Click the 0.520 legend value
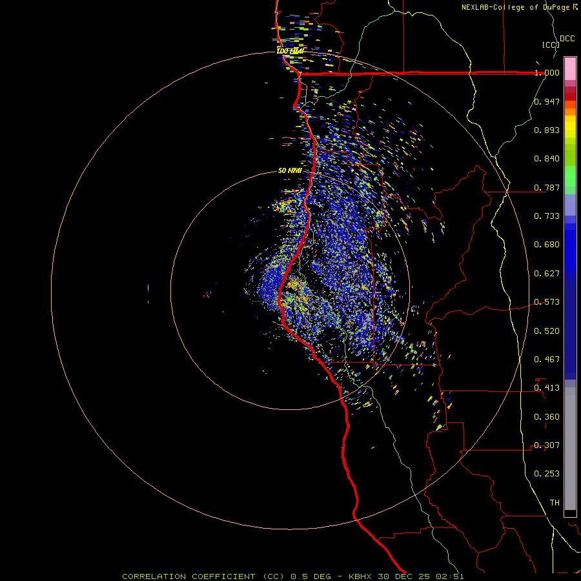 pyautogui.click(x=547, y=331)
